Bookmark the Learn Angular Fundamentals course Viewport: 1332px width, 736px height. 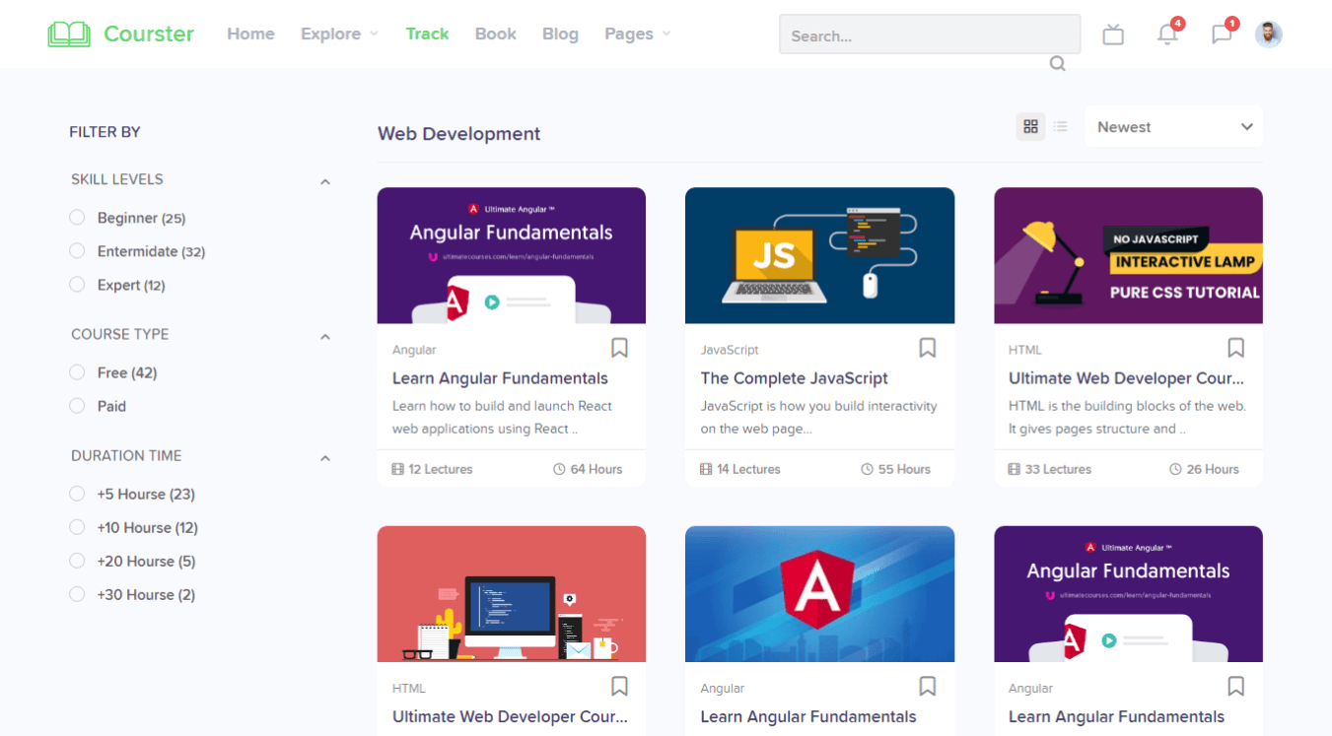(x=619, y=348)
